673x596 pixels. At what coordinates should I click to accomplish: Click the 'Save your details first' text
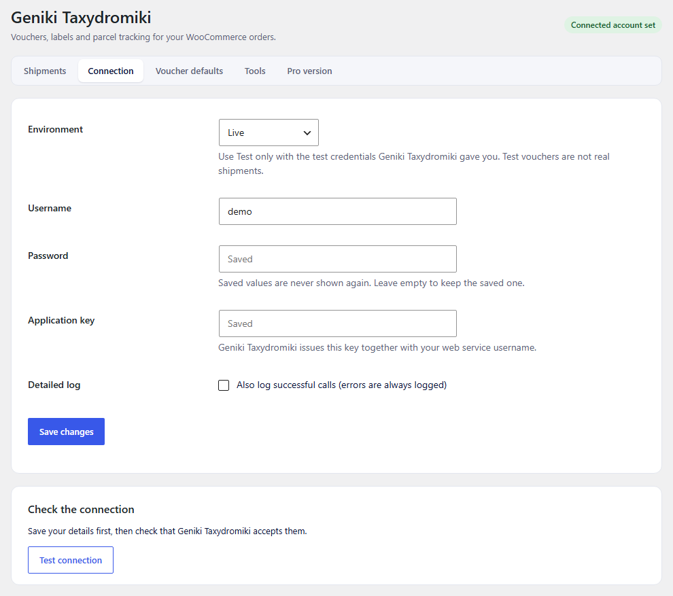[x=167, y=531]
